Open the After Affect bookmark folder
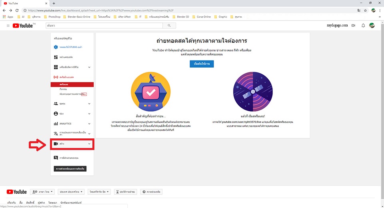 pos(122,17)
